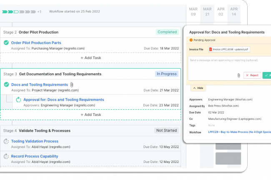Click the Engineering Manager approver value
Screen dimensions: 271x180
(x=230, y=99)
